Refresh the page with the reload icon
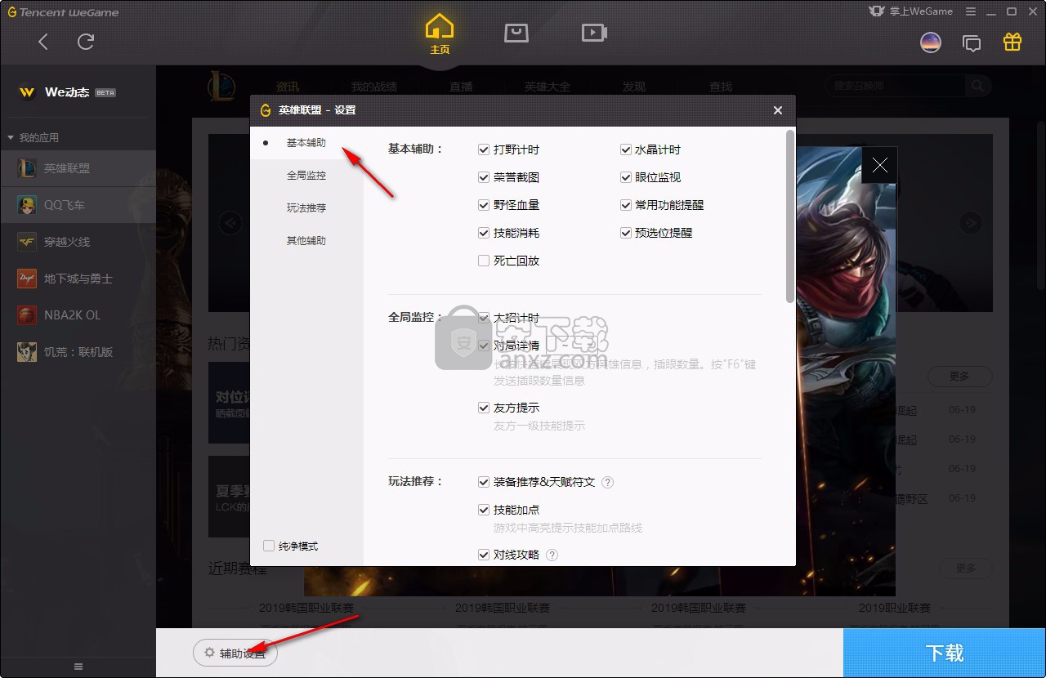 [x=86, y=42]
